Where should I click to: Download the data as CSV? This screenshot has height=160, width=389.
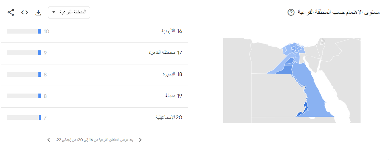tap(38, 13)
